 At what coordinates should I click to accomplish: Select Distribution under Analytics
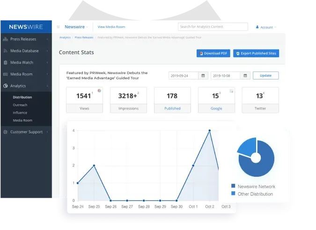pyautogui.click(x=22, y=97)
